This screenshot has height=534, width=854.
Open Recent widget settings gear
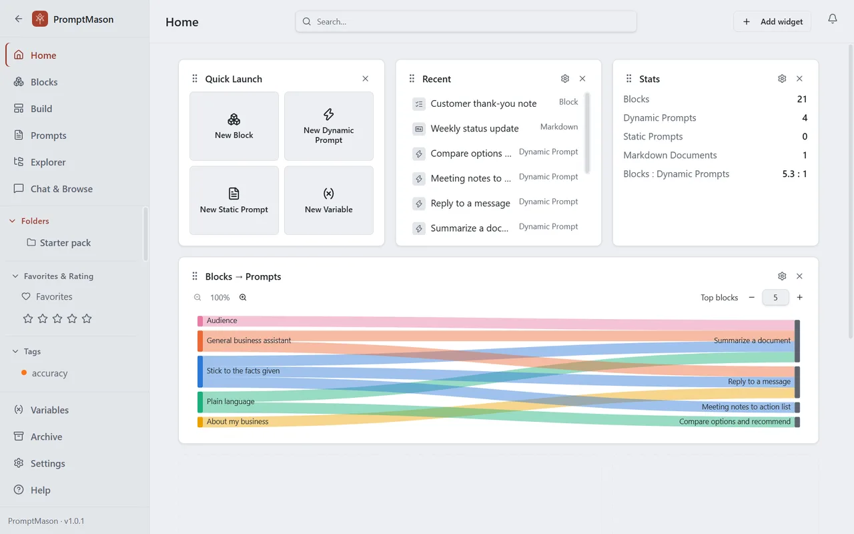[565, 79]
